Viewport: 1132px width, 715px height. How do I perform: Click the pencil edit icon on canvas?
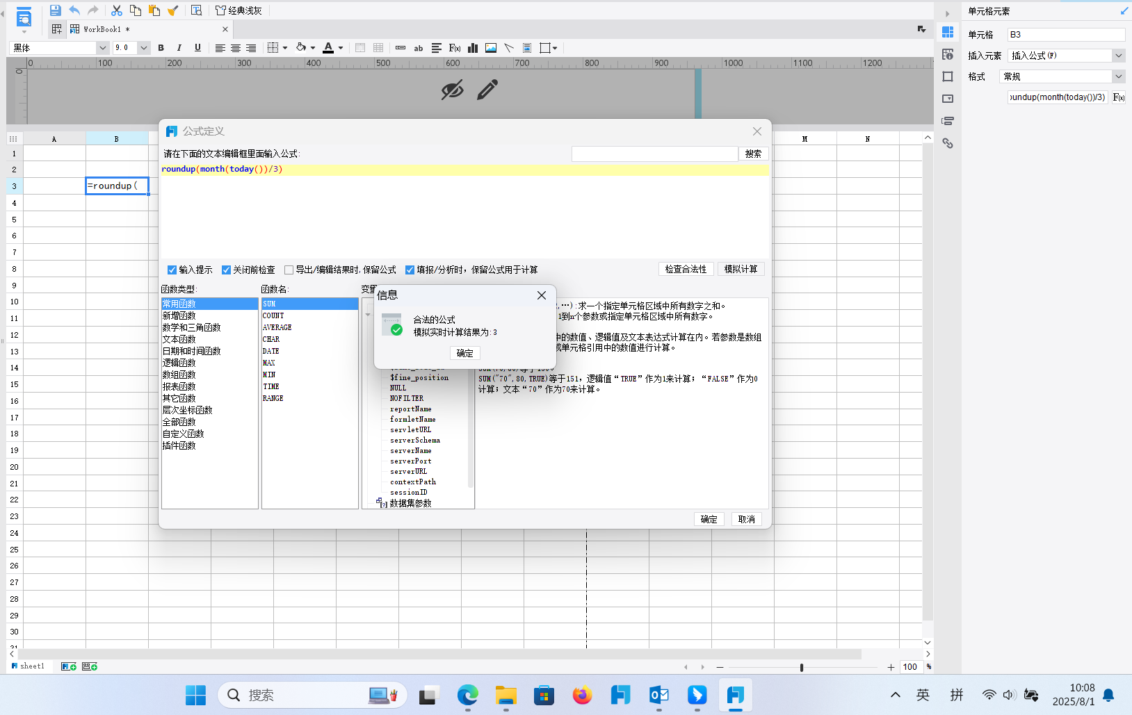[487, 90]
